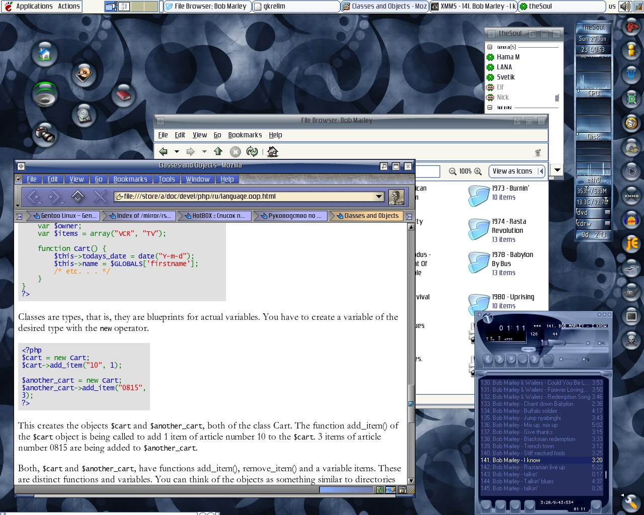
Task: Open View as Icons selector
Action: click(x=517, y=171)
